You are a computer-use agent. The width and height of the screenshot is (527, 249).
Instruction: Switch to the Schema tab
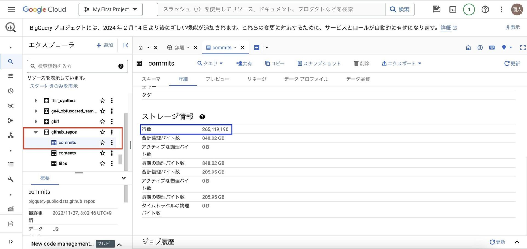tap(151, 79)
